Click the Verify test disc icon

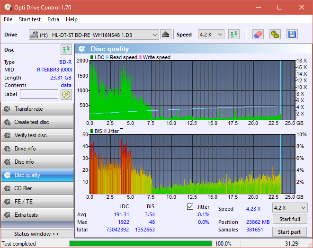point(8,135)
